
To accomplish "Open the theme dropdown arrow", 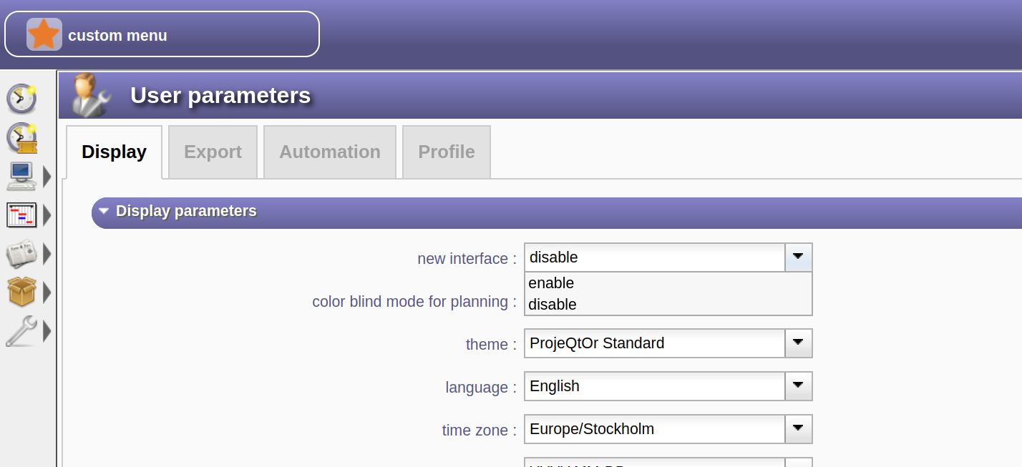I will tap(798, 343).
